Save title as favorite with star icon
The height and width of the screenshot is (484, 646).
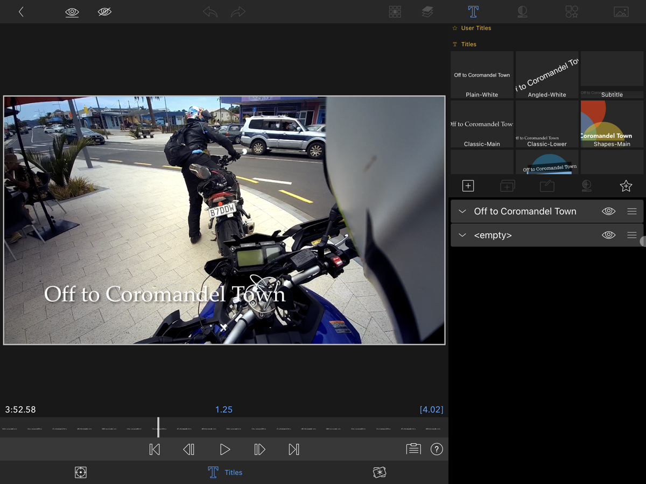(x=626, y=186)
